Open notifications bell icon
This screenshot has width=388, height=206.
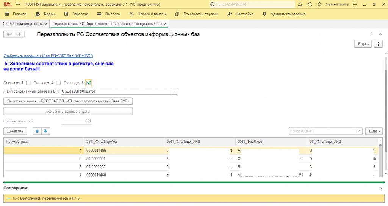300,5
